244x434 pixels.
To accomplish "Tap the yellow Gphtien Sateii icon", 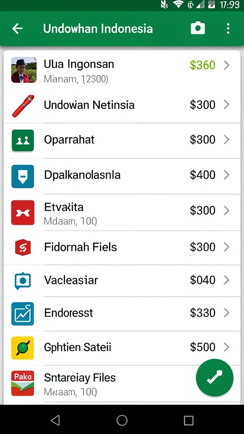I will 23,348.
